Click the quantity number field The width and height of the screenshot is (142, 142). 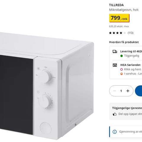(121, 91)
